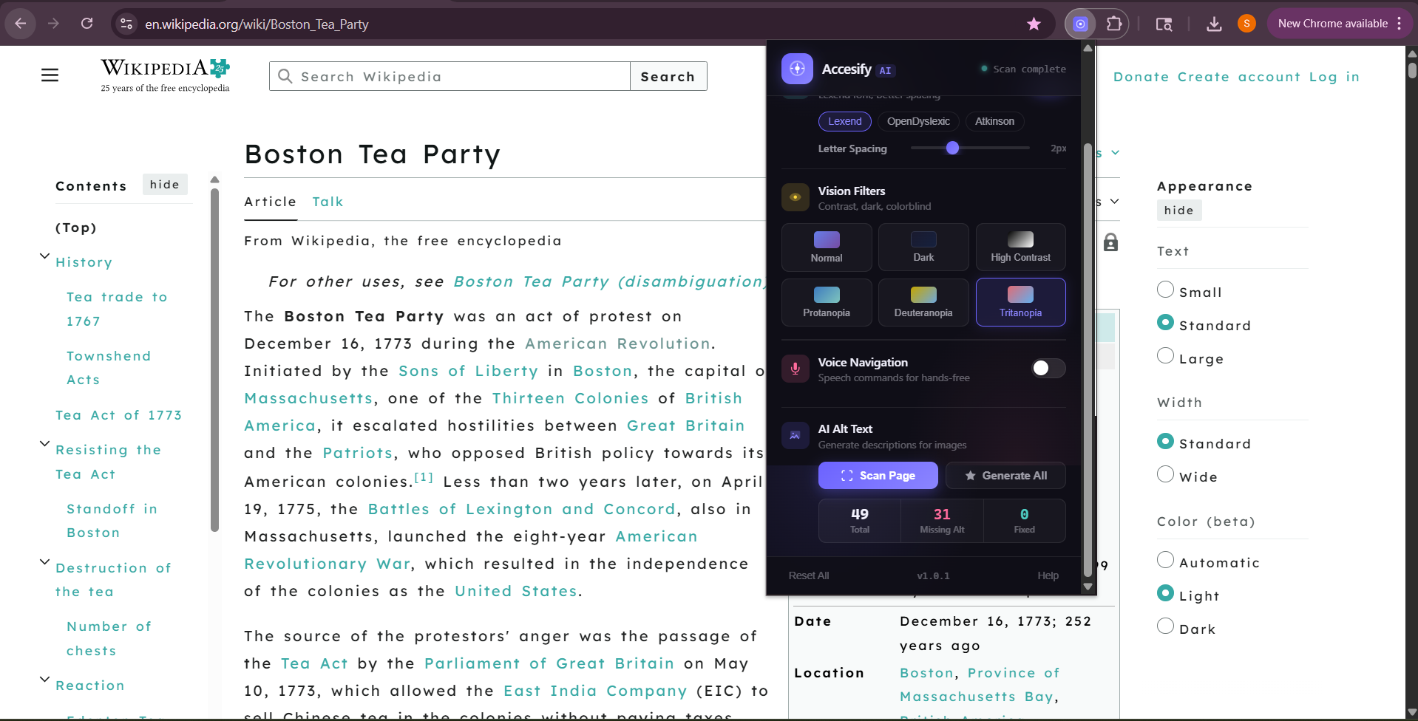Choose the OpenDyslexic font option
Image resolution: width=1418 pixels, height=721 pixels.
click(918, 121)
